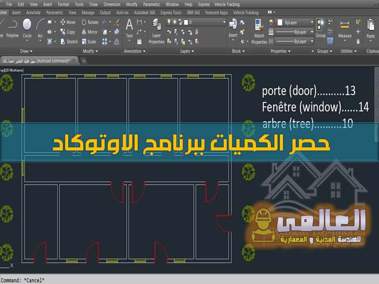Add a new drawing tab with plus
Viewport: 379px width, 284px height.
coord(84,61)
